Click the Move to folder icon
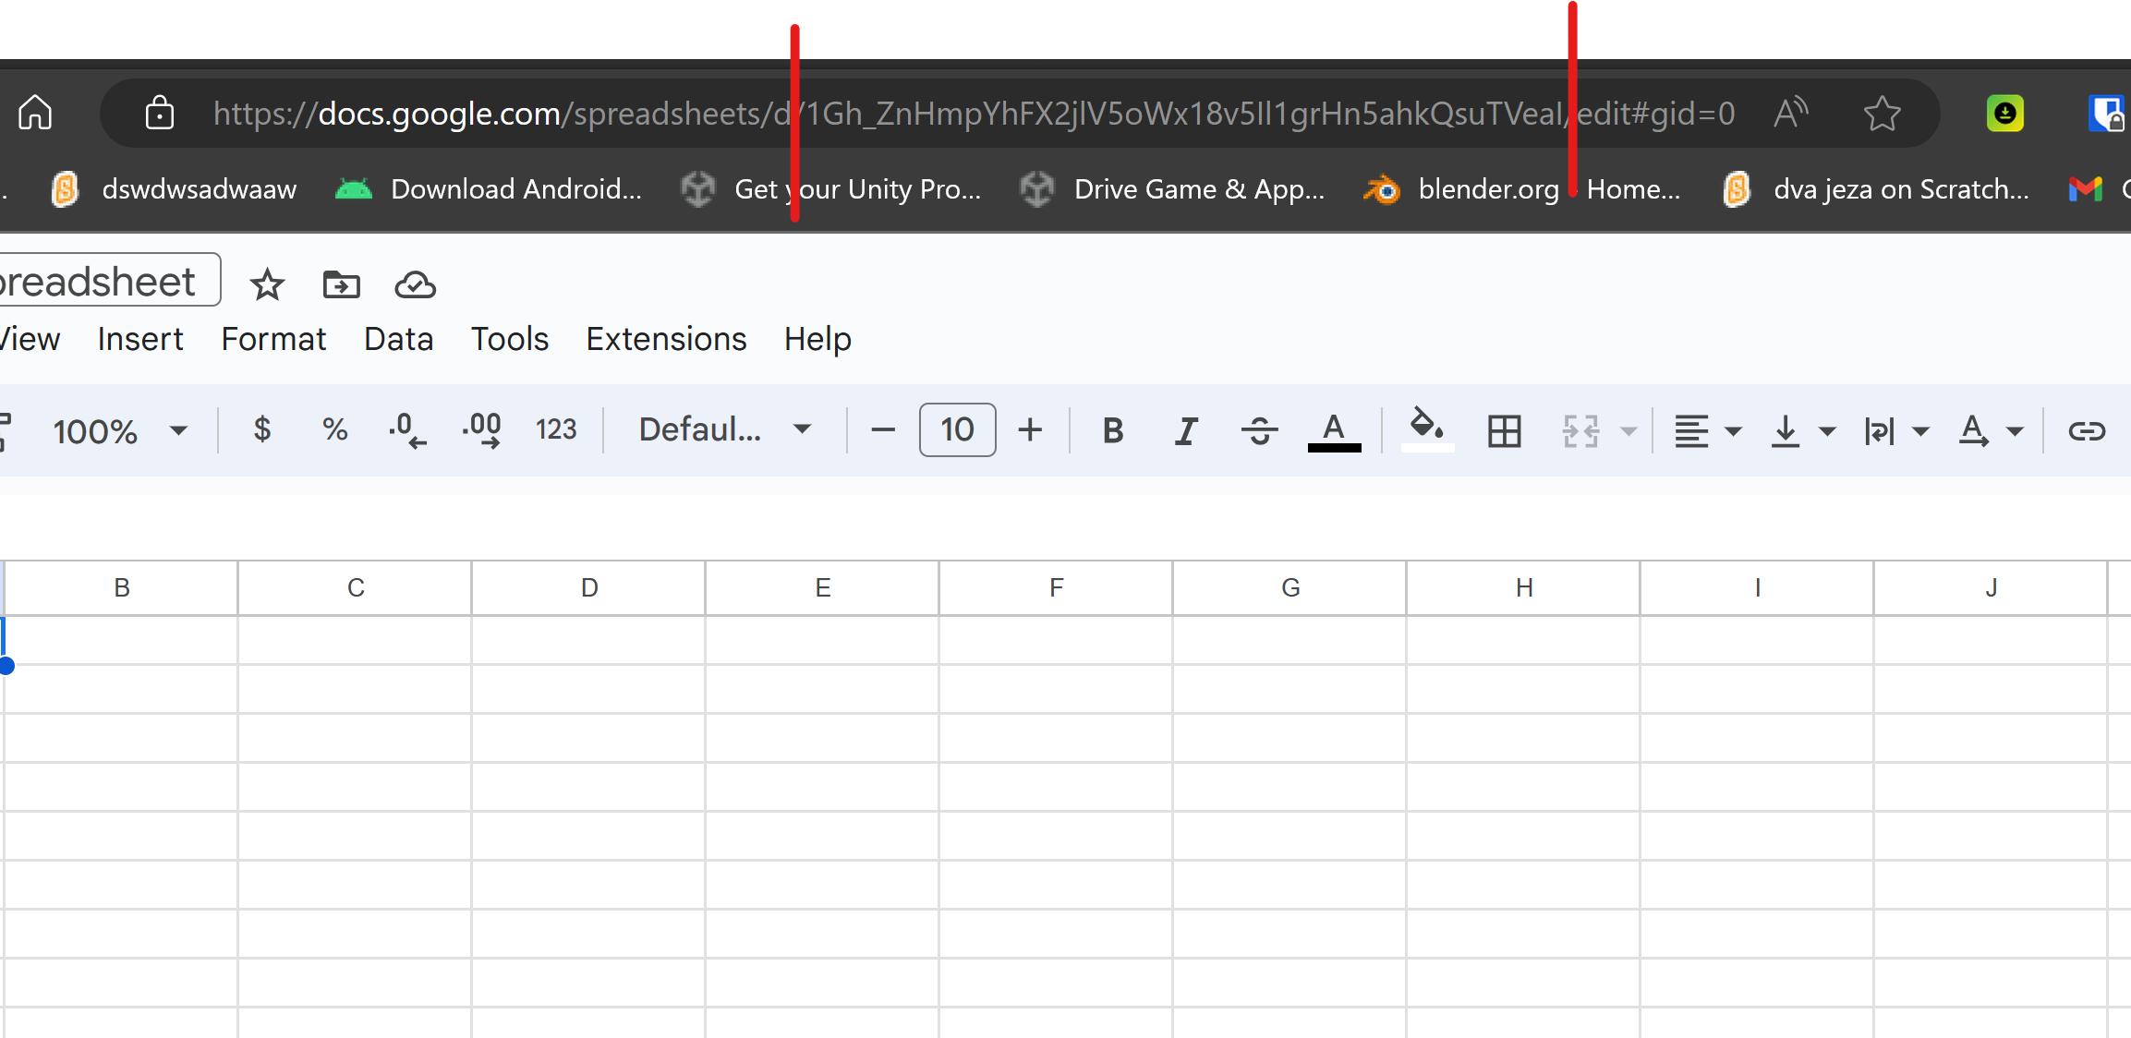 tap(341, 284)
